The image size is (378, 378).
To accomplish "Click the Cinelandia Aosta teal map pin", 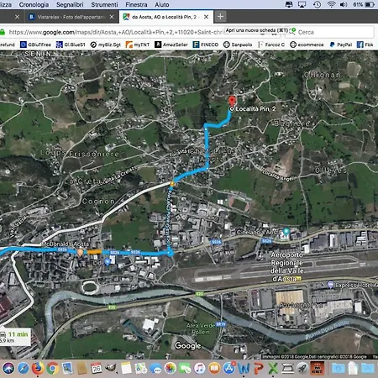I will click(x=286, y=232).
